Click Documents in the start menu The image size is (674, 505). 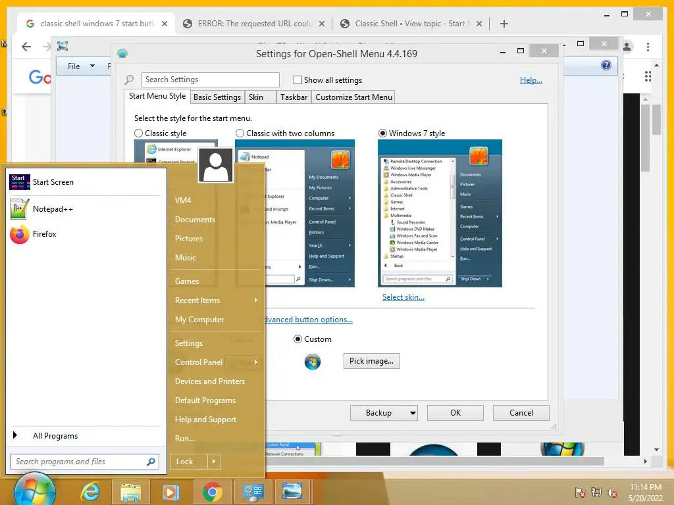point(195,220)
